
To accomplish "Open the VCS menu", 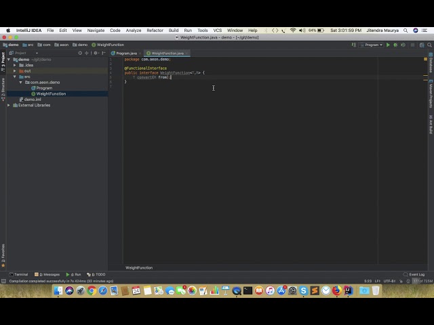I will point(218,30).
